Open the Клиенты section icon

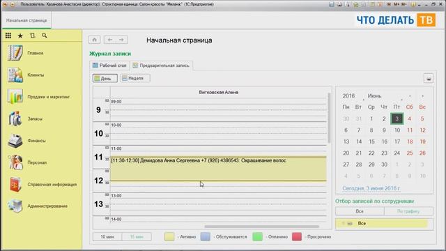[15, 75]
